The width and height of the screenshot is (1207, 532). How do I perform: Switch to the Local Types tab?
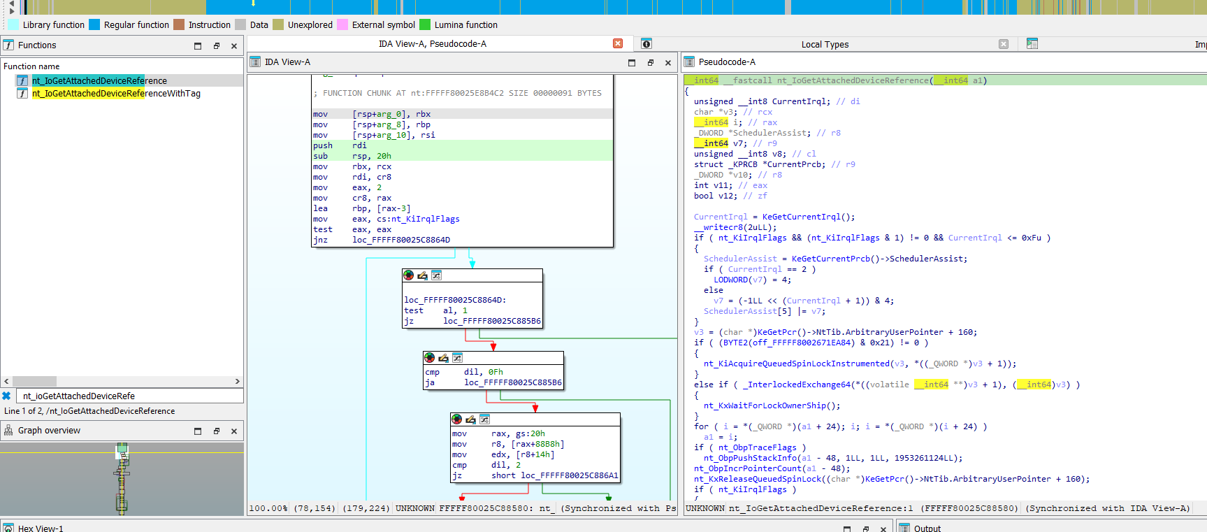[825, 44]
